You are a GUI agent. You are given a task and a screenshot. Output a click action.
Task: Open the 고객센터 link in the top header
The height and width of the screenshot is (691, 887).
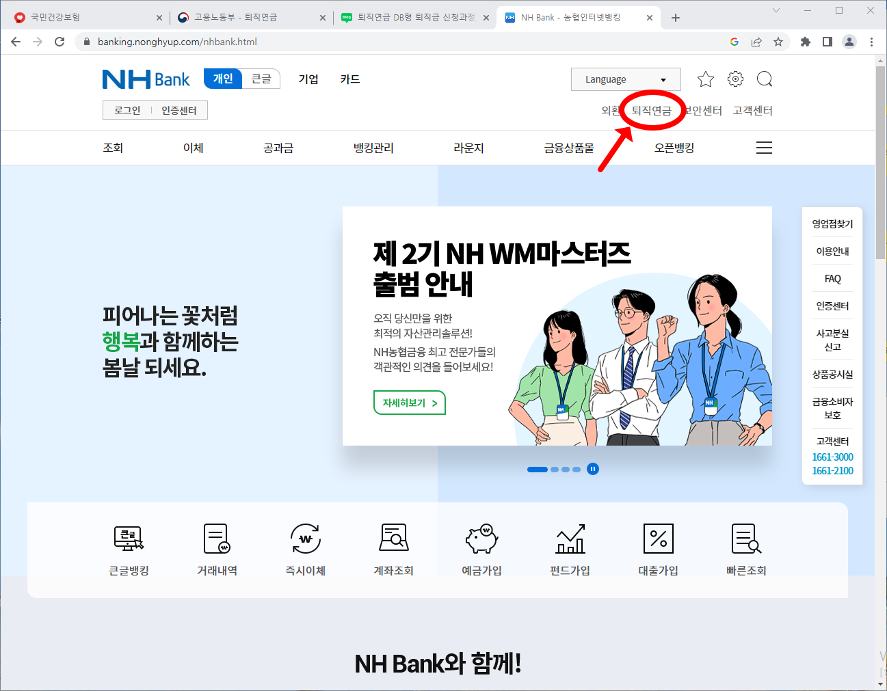pyautogui.click(x=752, y=111)
